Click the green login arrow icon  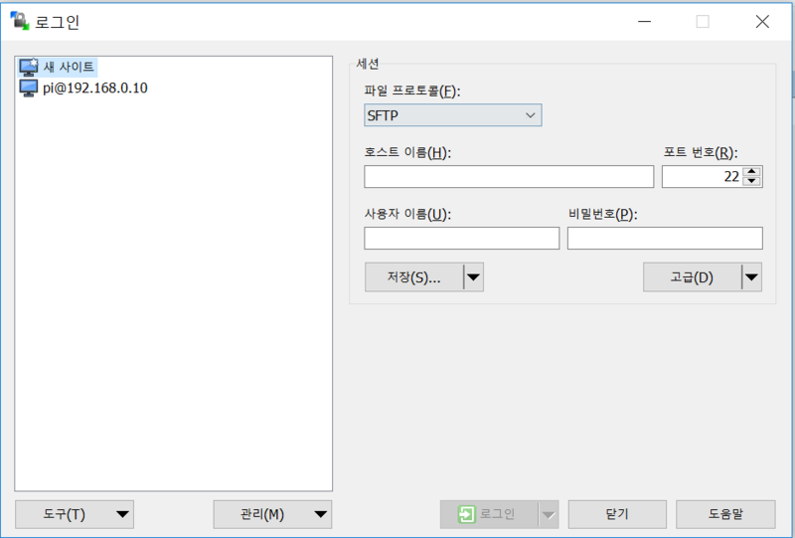tap(467, 514)
